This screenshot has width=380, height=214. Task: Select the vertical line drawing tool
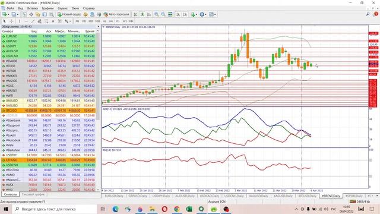pos(20,21)
